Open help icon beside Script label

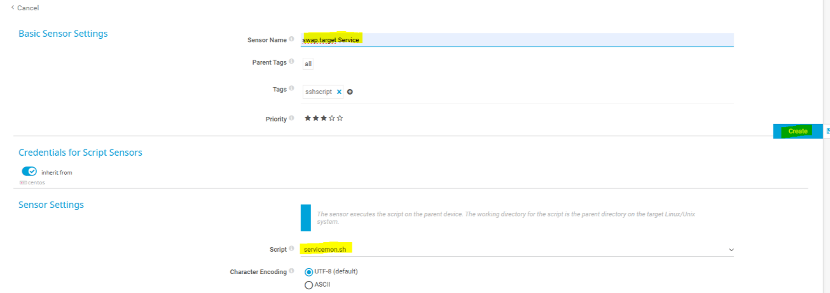coord(291,249)
